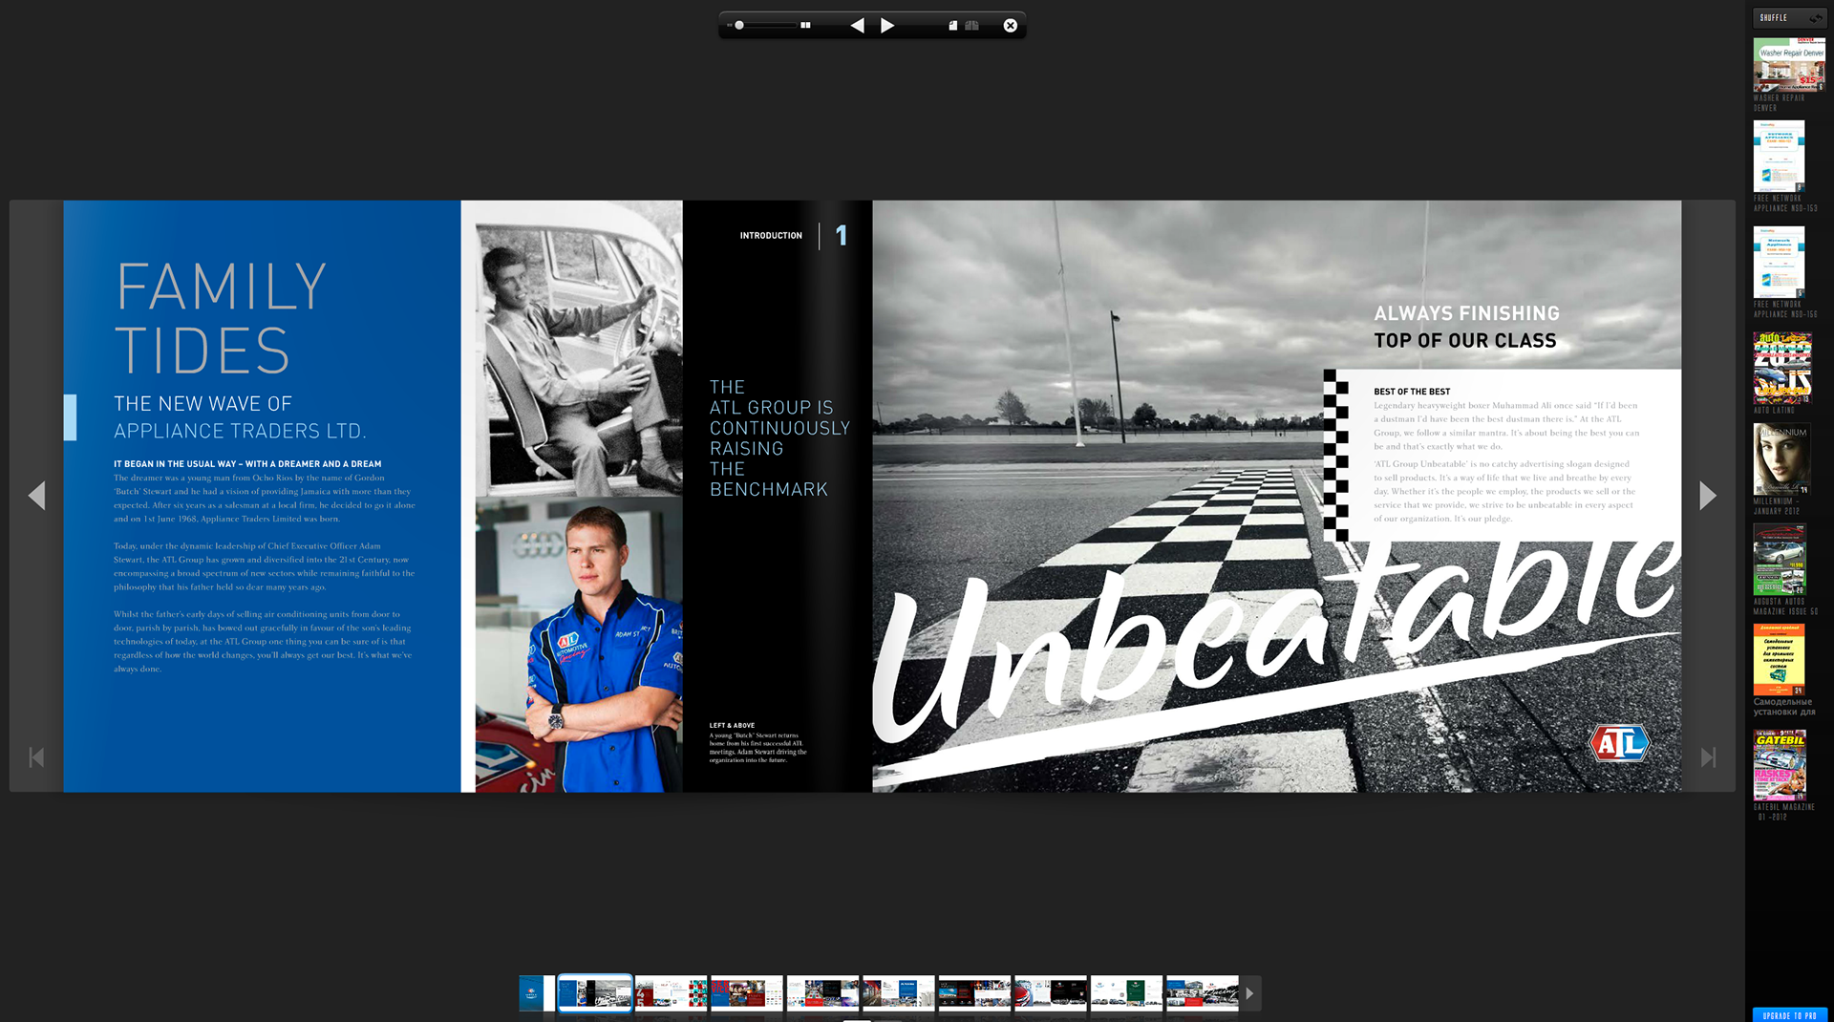Screen dimensions: 1834x1022
Task: Jump to the last page icon
Action: coord(1708,757)
